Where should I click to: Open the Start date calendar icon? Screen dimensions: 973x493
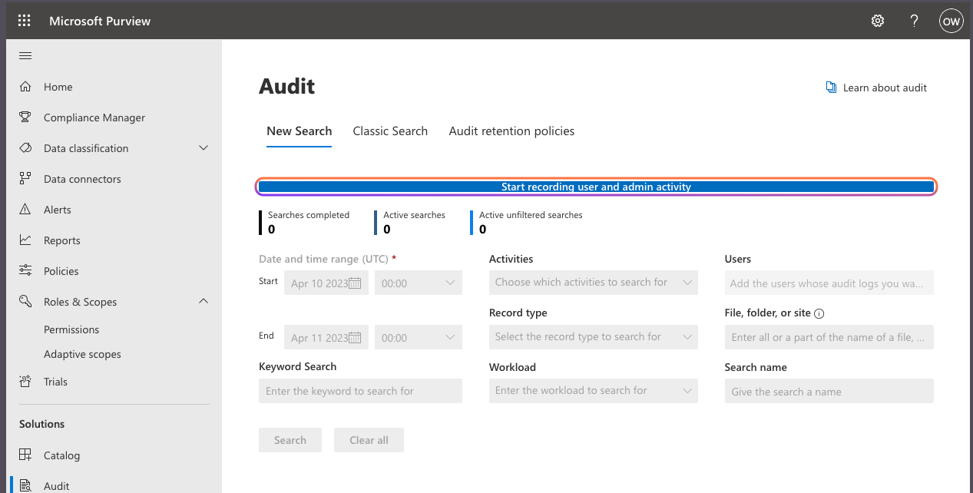pos(355,283)
